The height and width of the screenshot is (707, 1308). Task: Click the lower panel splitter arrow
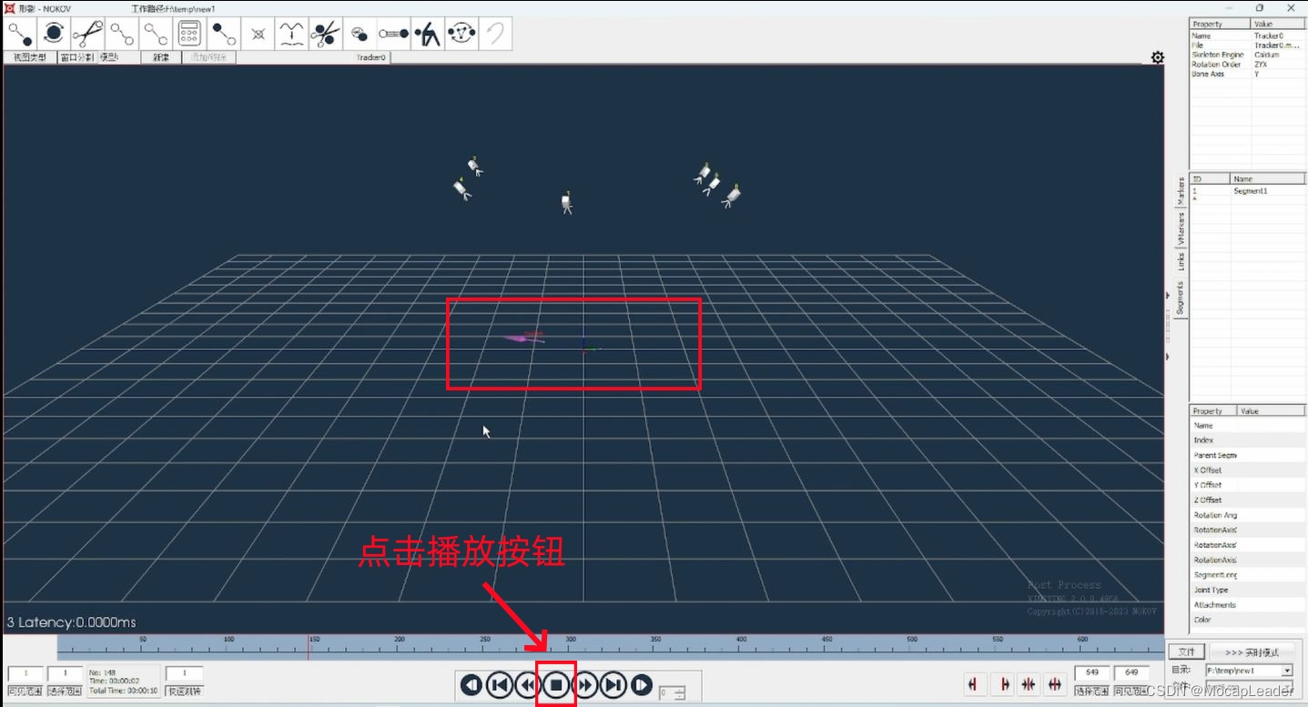pos(1168,357)
